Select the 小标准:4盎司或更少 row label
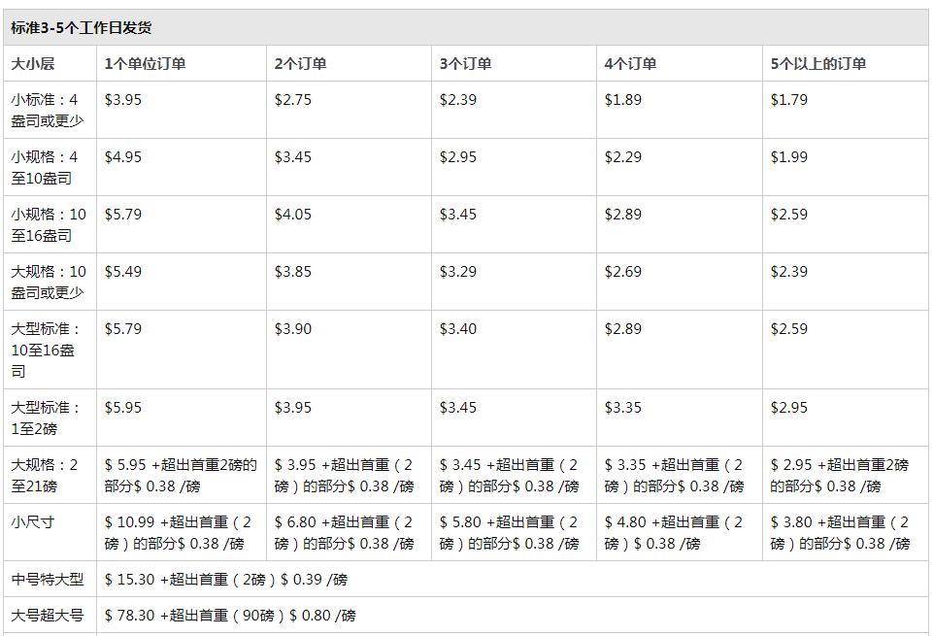Viewport: 933px width, 636px height. [x=48, y=110]
